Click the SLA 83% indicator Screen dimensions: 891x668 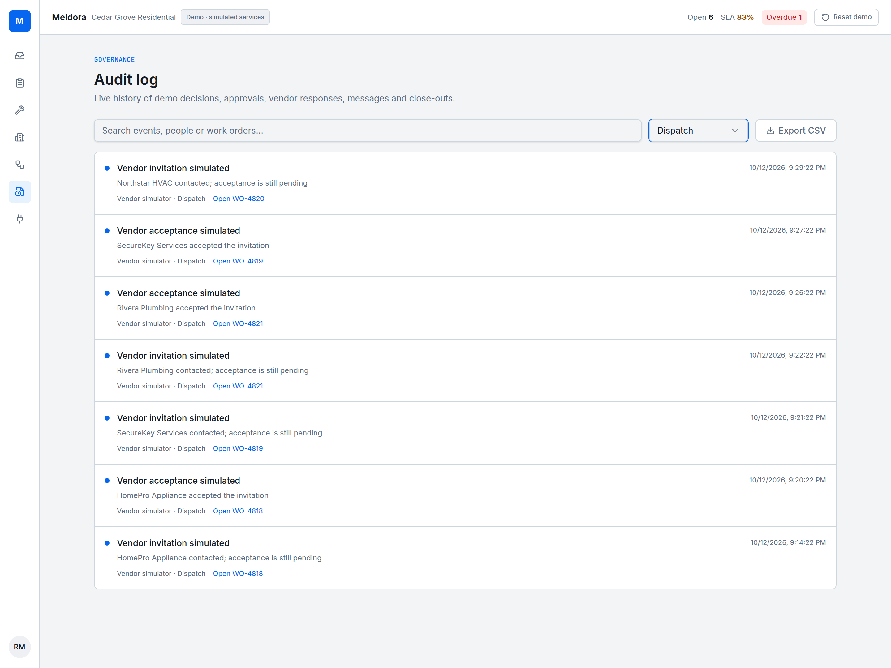[x=737, y=17]
